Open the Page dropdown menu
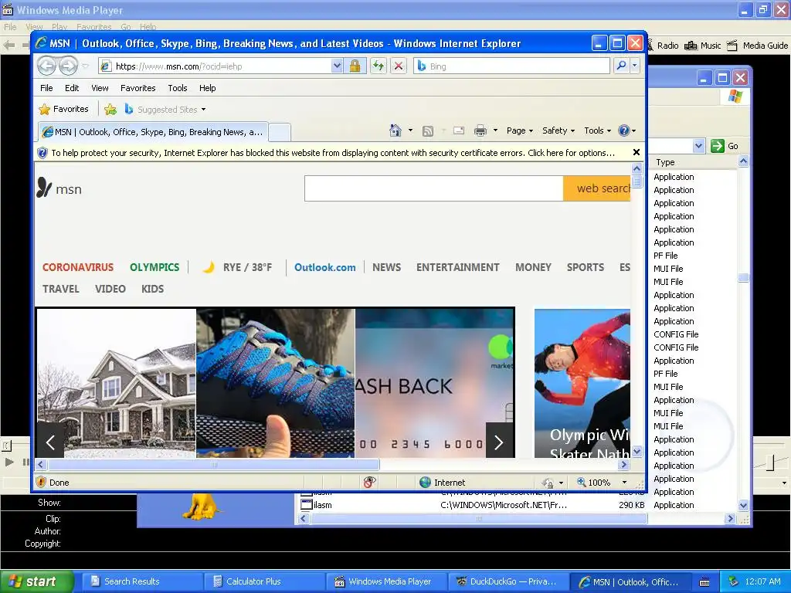 [520, 130]
